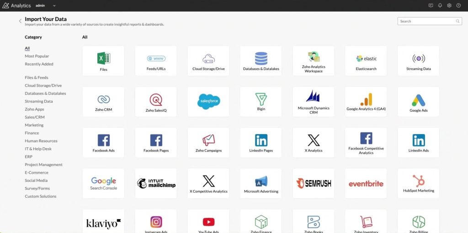Open the Zoho Campaigns connector
468x233 pixels.
click(x=208, y=142)
